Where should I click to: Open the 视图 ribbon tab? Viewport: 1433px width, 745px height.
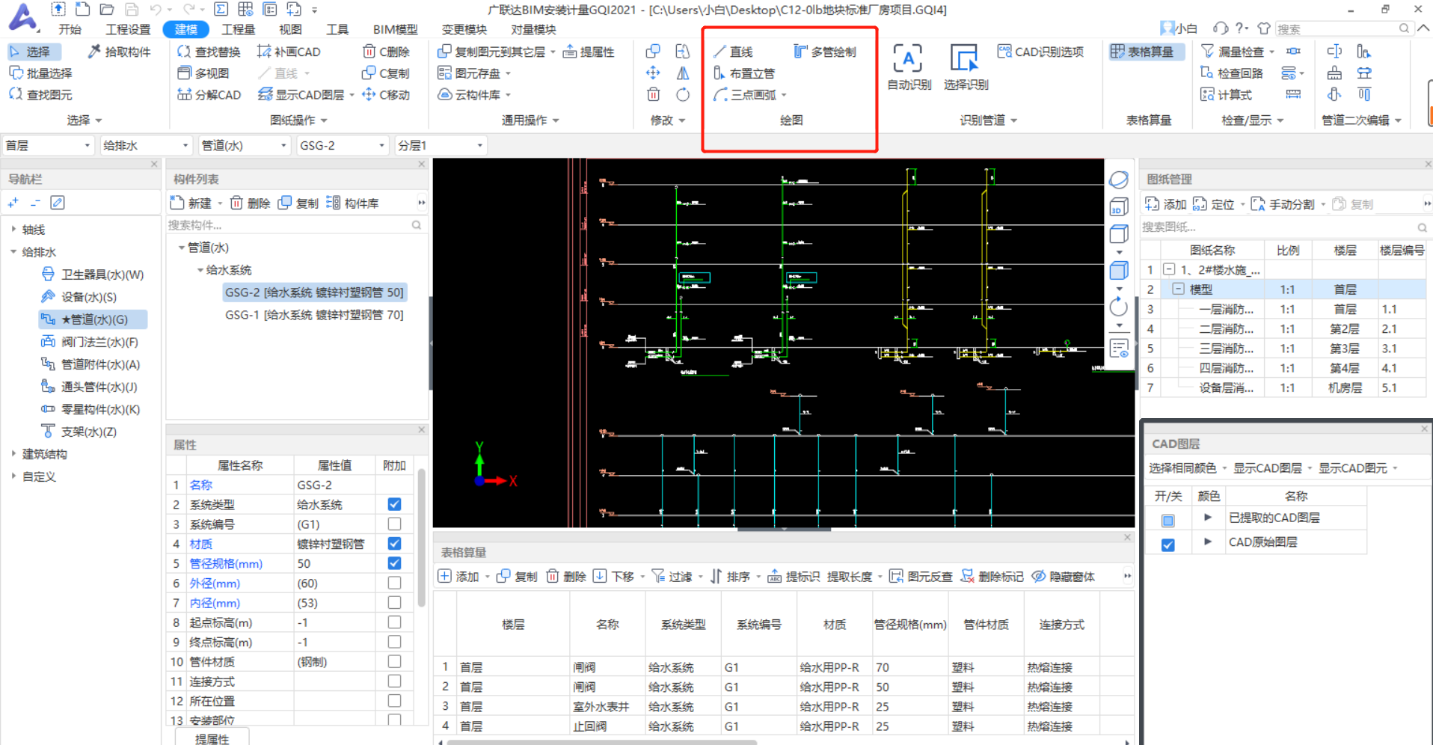click(x=290, y=29)
